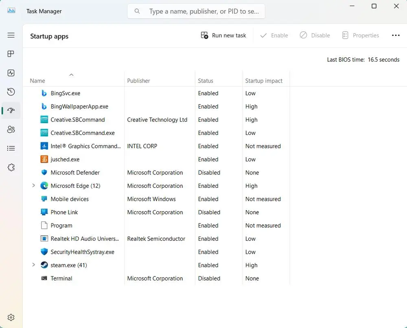Click the BingSvc.exe Bing icon
This screenshot has width=407, height=328.
pyautogui.click(x=44, y=93)
